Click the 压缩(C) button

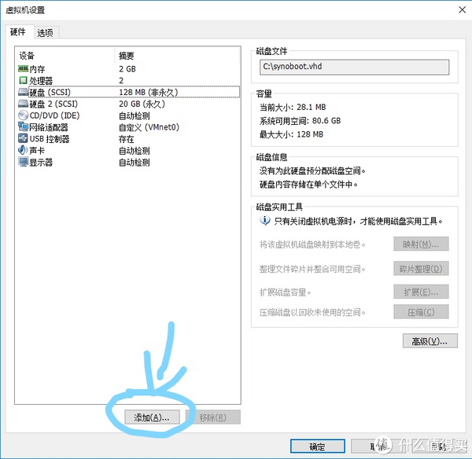point(421,312)
